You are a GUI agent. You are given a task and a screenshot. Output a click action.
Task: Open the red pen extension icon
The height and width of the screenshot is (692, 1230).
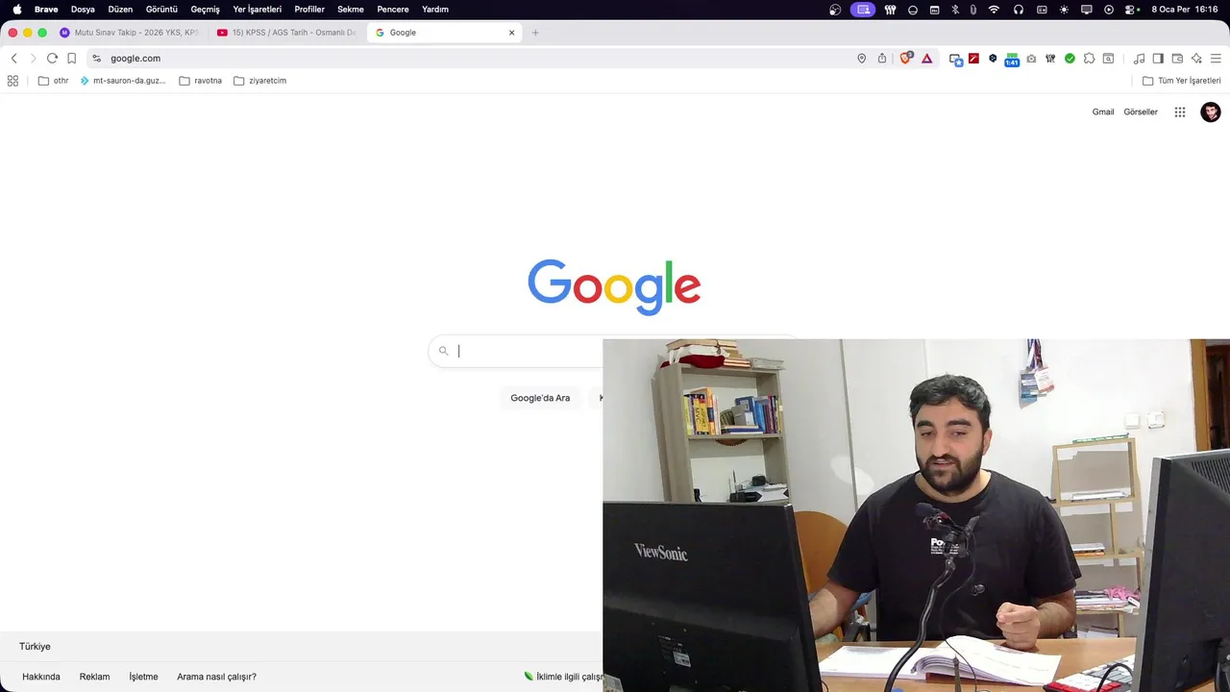[973, 59]
